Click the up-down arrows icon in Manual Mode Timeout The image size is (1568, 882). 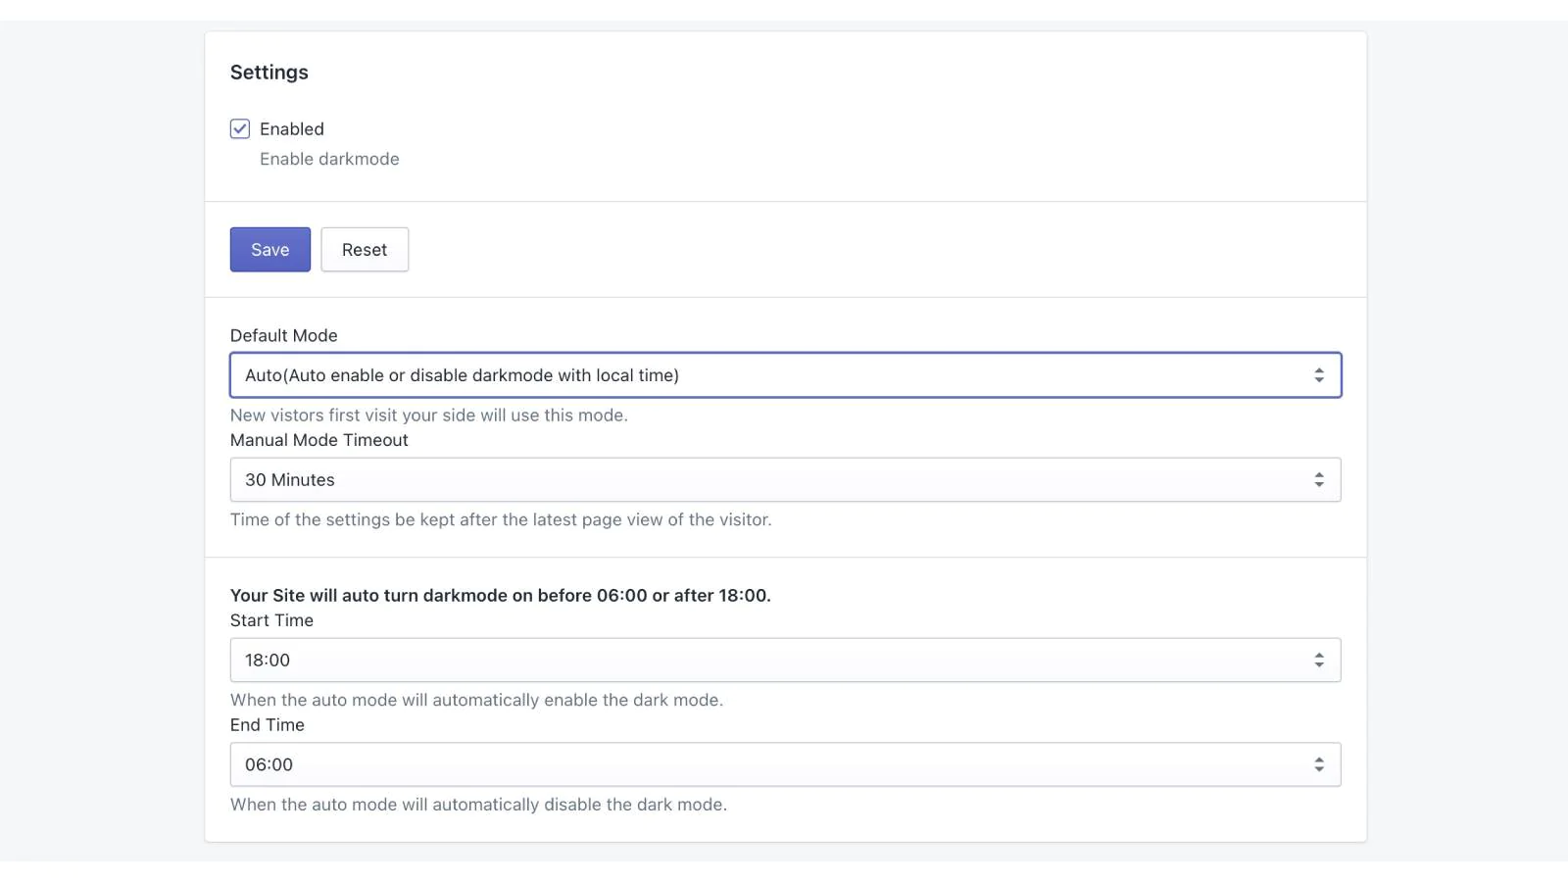coord(1318,480)
